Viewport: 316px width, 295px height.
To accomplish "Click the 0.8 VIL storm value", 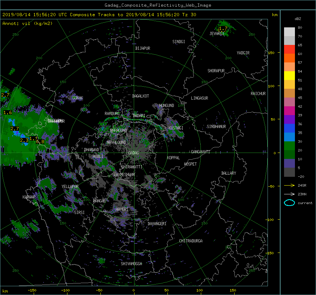I will click(40, 142).
